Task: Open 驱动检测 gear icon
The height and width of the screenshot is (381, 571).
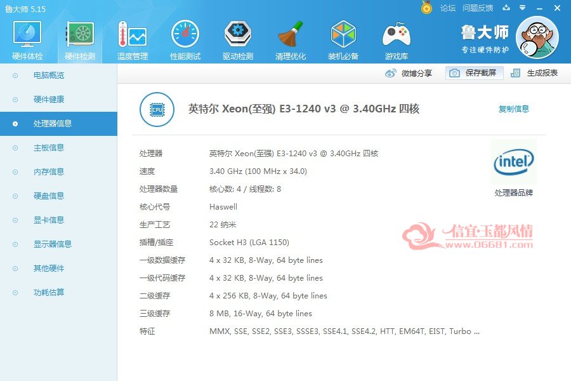Action: [x=238, y=34]
